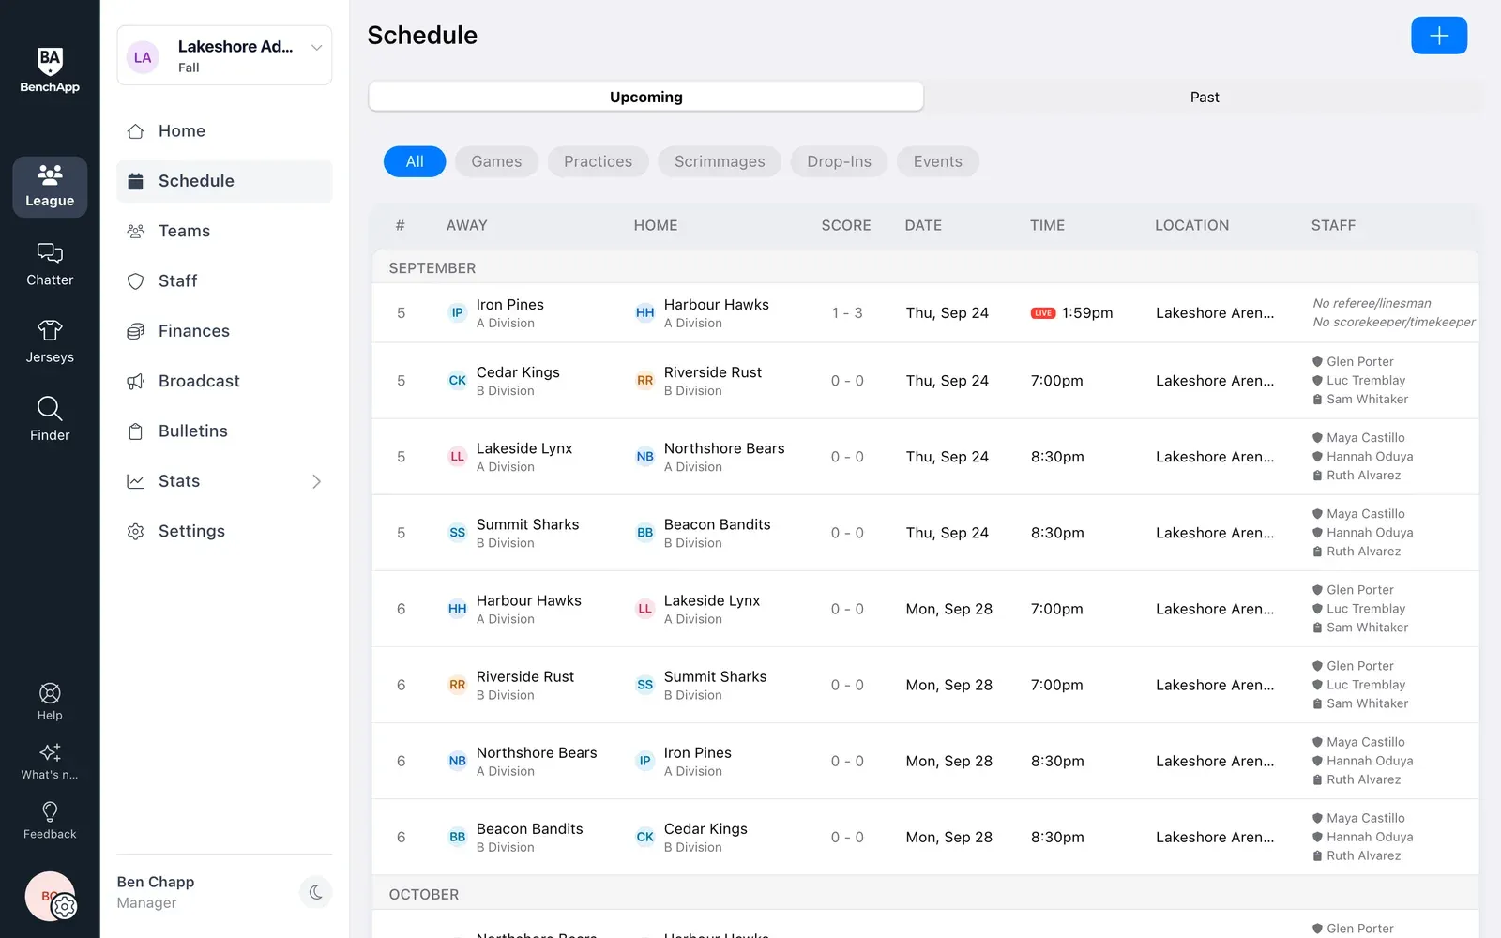Screen dimensions: 1501x938
Task: Go to Home in sidebar
Action: pyautogui.click(x=224, y=131)
